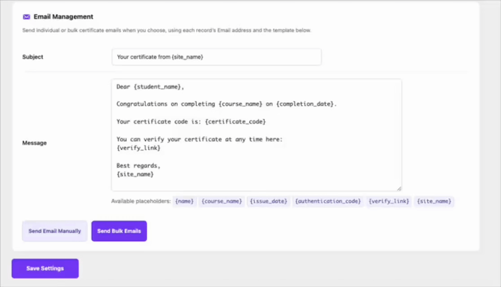Click the Email Management heading
This screenshot has width=501, height=287.
click(63, 17)
